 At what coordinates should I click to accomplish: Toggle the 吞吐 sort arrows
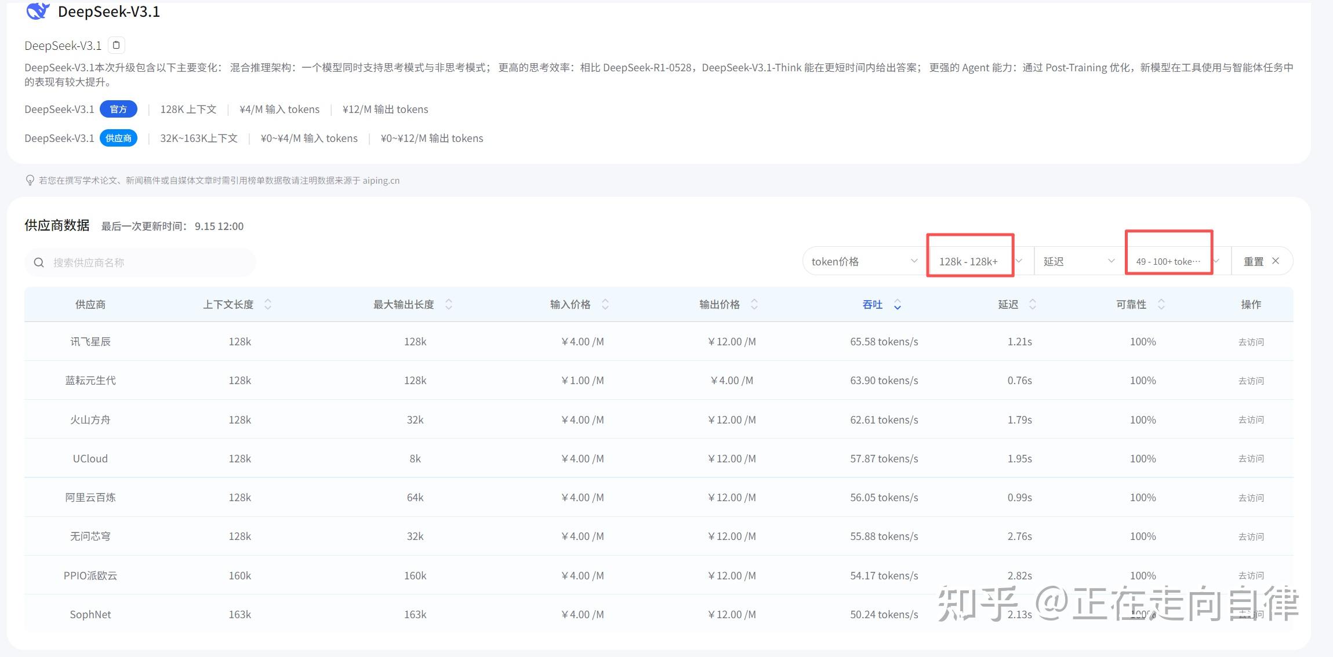tap(898, 304)
